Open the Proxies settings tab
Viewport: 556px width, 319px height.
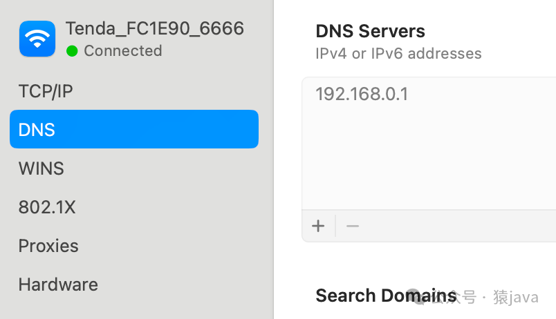coord(48,246)
